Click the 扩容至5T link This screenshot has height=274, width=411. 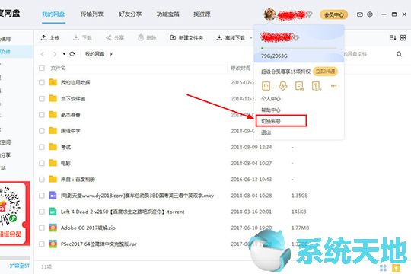pos(19,266)
